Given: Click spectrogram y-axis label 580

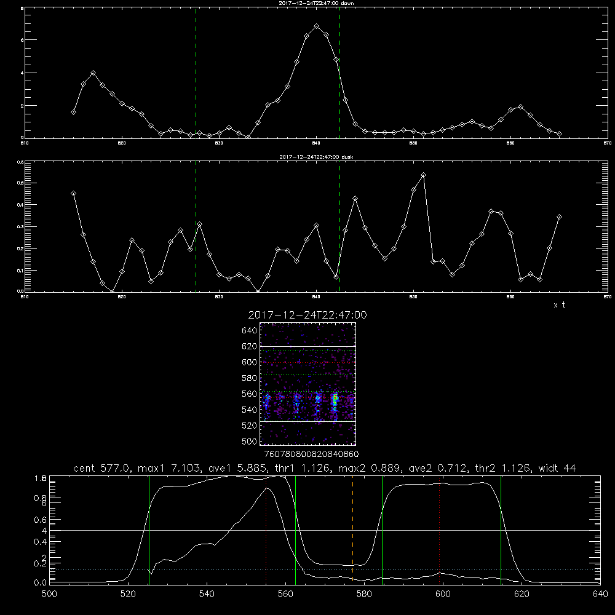Looking at the screenshot, I should 250,378.
